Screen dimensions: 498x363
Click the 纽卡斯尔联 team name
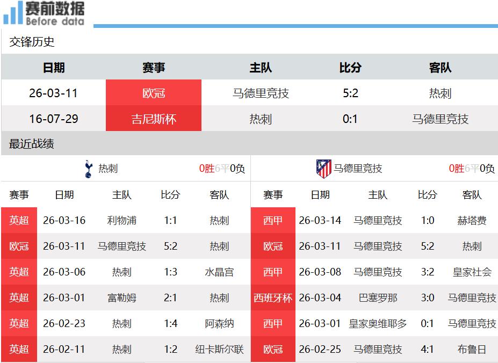click(x=219, y=349)
